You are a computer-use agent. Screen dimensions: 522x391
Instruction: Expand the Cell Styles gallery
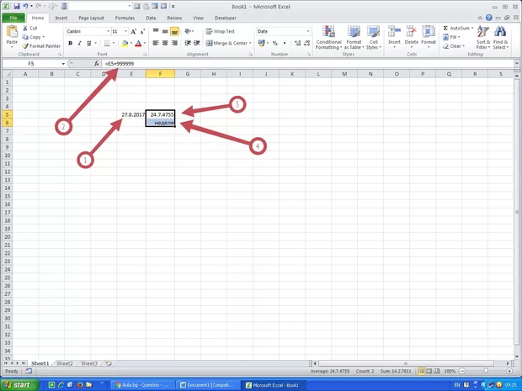click(x=374, y=38)
